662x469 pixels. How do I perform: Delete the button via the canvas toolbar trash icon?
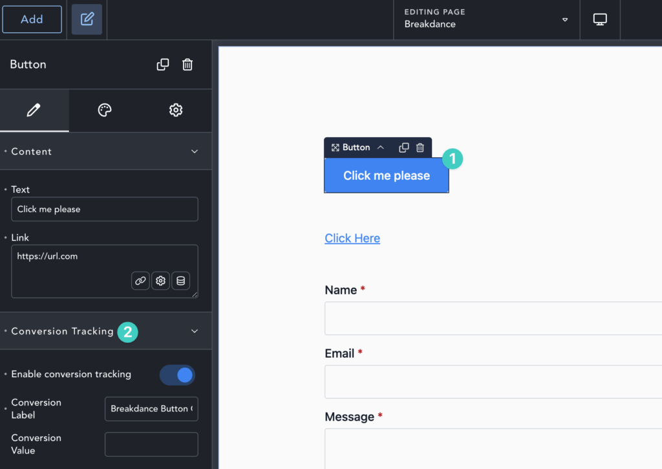click(x=419, y=147)
